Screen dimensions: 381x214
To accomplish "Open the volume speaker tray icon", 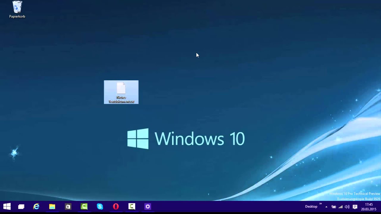I will pyautogui.click(x=347, y=207).
